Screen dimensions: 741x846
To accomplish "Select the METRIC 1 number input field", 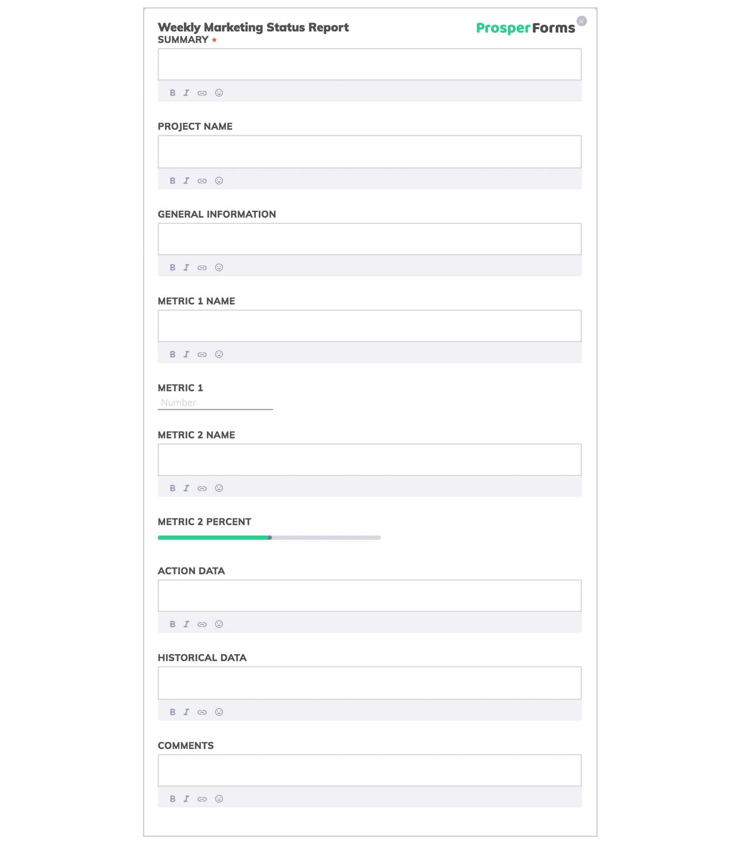I will click(216, 402).
